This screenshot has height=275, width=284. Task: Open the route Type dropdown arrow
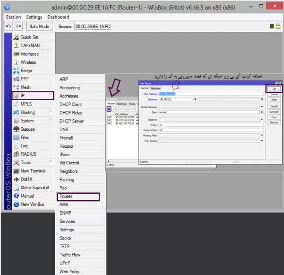[262, 112]
